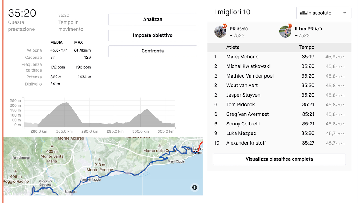
Task: Select Mathieu Van der poel's time 35:20
Action: pyautogui.click(x=308, y=76)
